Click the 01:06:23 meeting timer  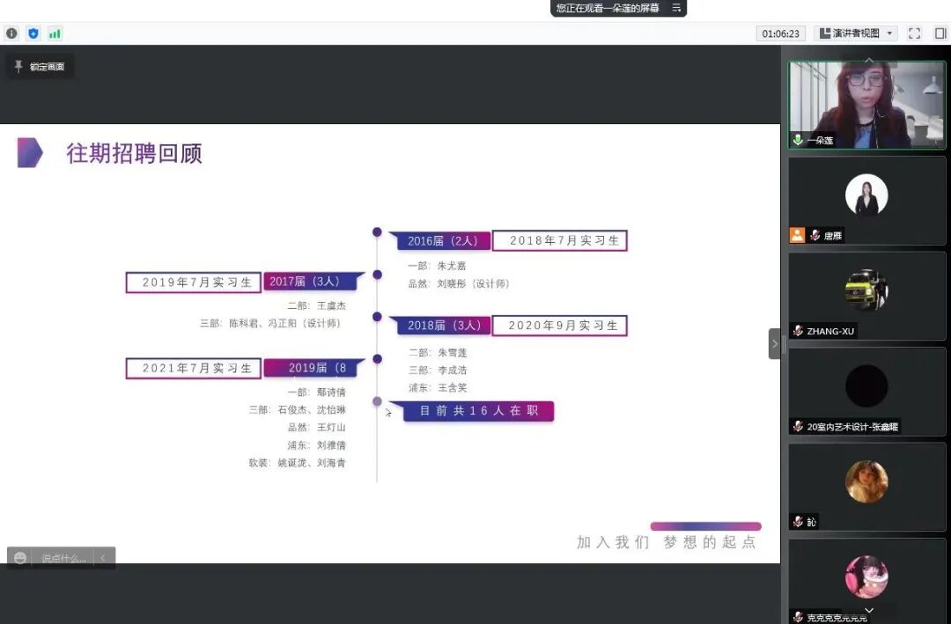click(781, 33)
